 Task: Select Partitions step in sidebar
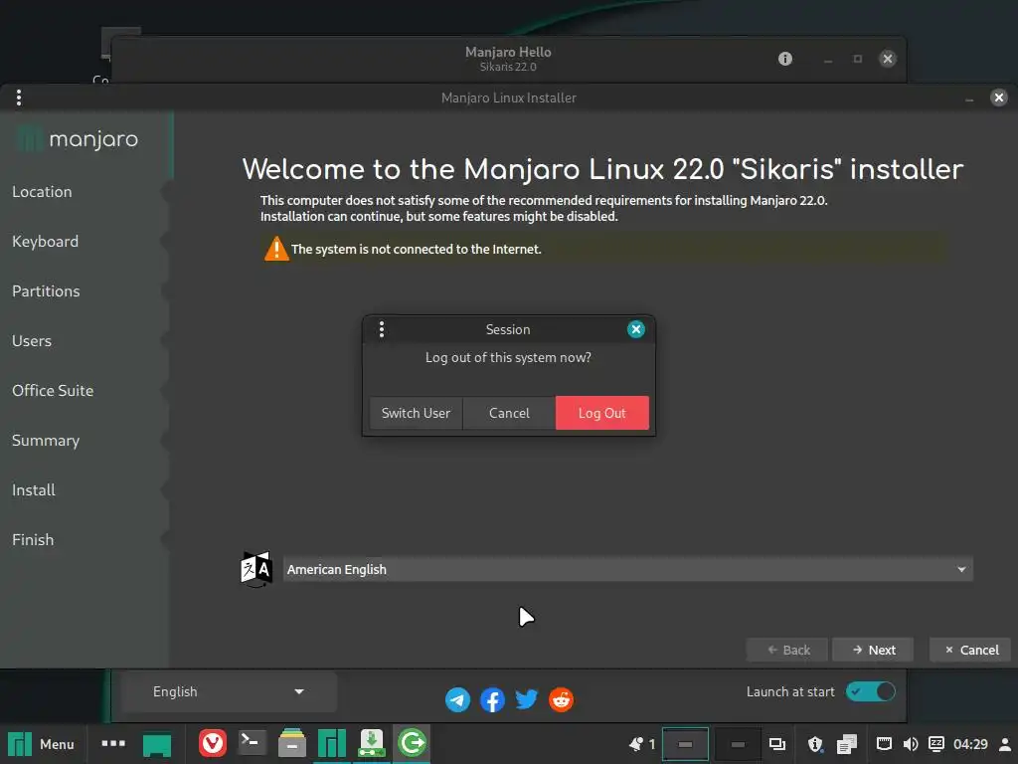[x=46, y=291]
